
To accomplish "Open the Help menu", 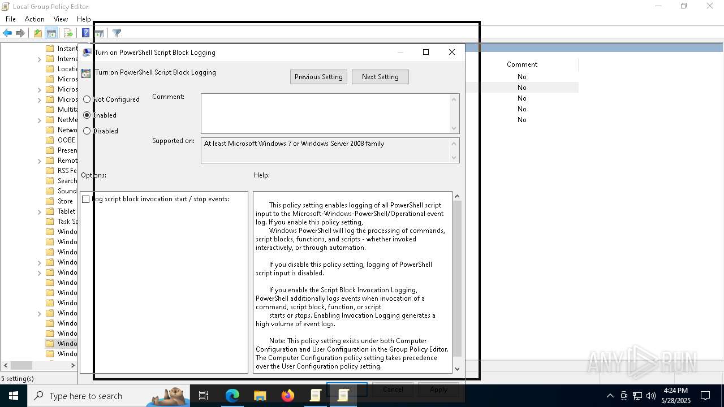I will pos(84,19).
